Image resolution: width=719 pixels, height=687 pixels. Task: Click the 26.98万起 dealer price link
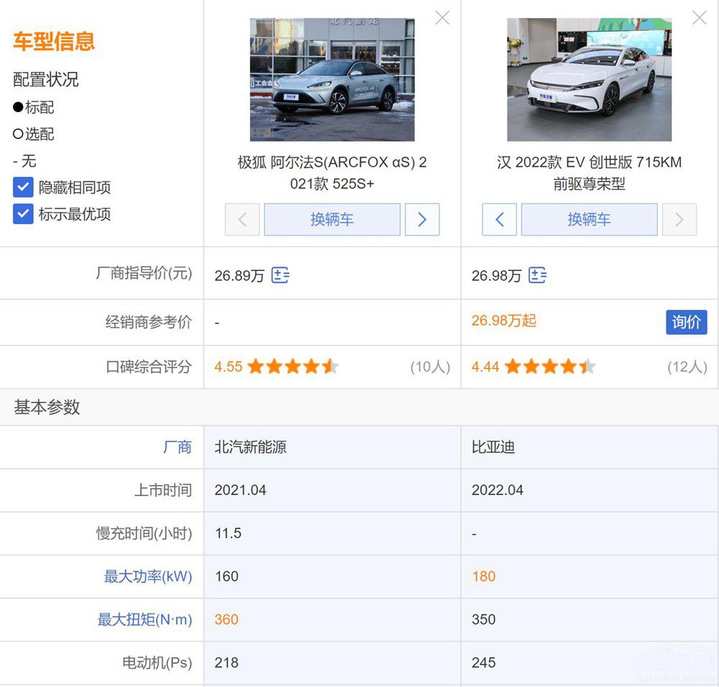(503, 321)
